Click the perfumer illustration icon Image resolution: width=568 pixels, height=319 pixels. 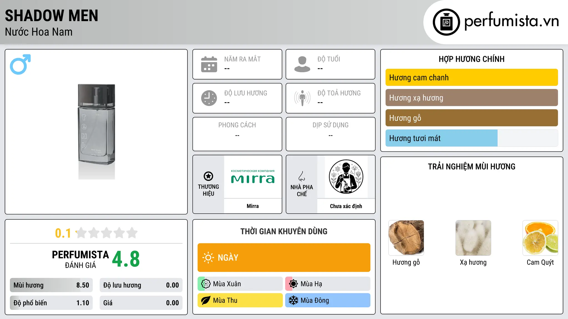(346, 177)
